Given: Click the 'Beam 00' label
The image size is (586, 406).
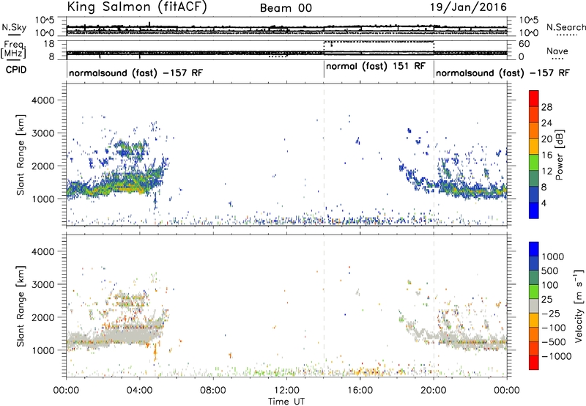Looking at the screenshot, I should (x=286, y=8).
